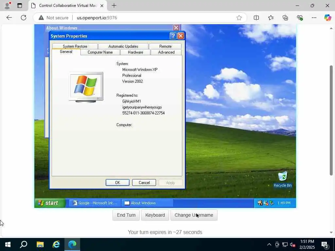
Task: Open the System Restore tab
Action: [x=75, y=46]
